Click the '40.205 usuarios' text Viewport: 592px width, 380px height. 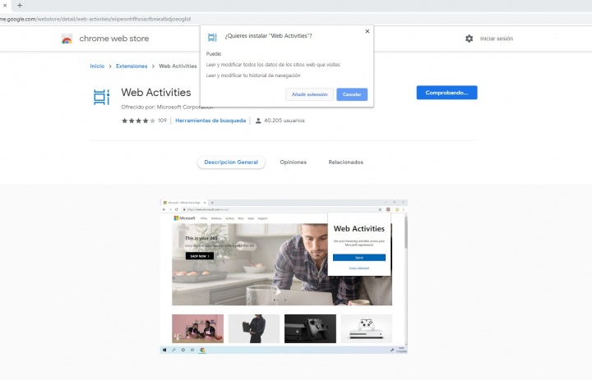(x=284, y=121)
